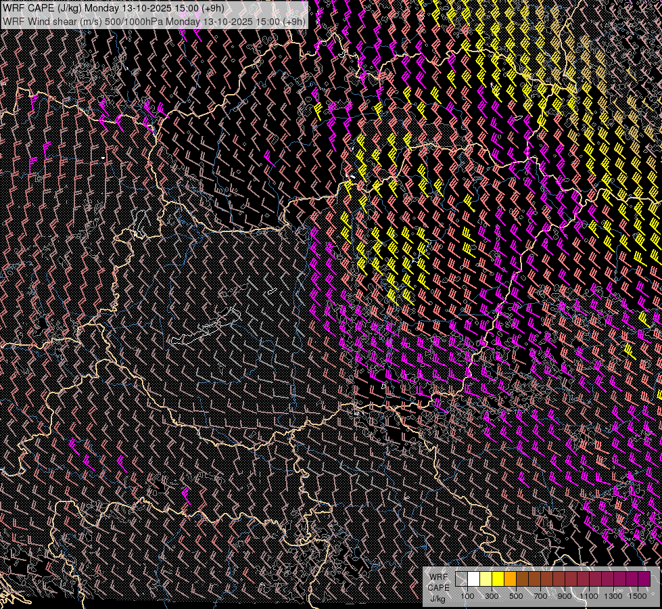
Task: Click the elongated white lake outline at map center
Action: click(x=203, y=326)
